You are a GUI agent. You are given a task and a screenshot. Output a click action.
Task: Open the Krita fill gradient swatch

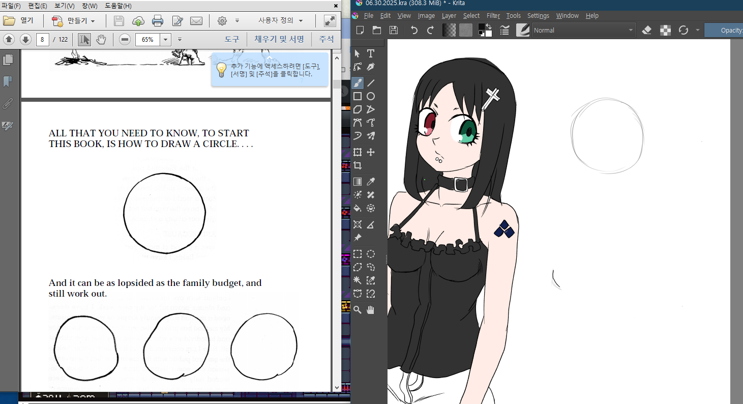click(449, 30)
